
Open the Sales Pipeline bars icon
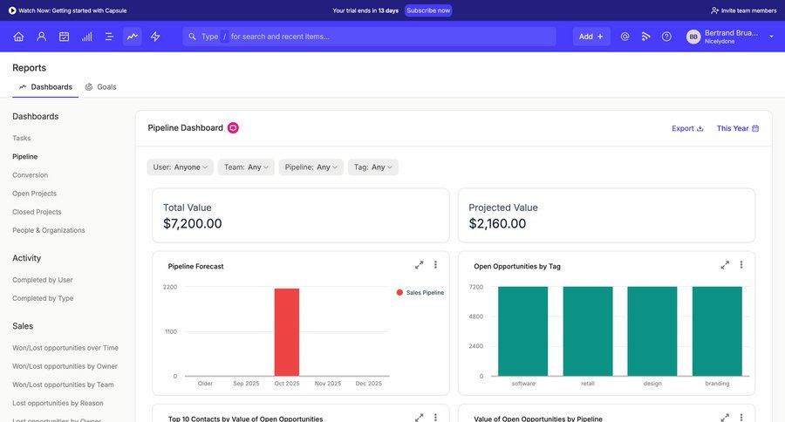(x=86, y=37)
